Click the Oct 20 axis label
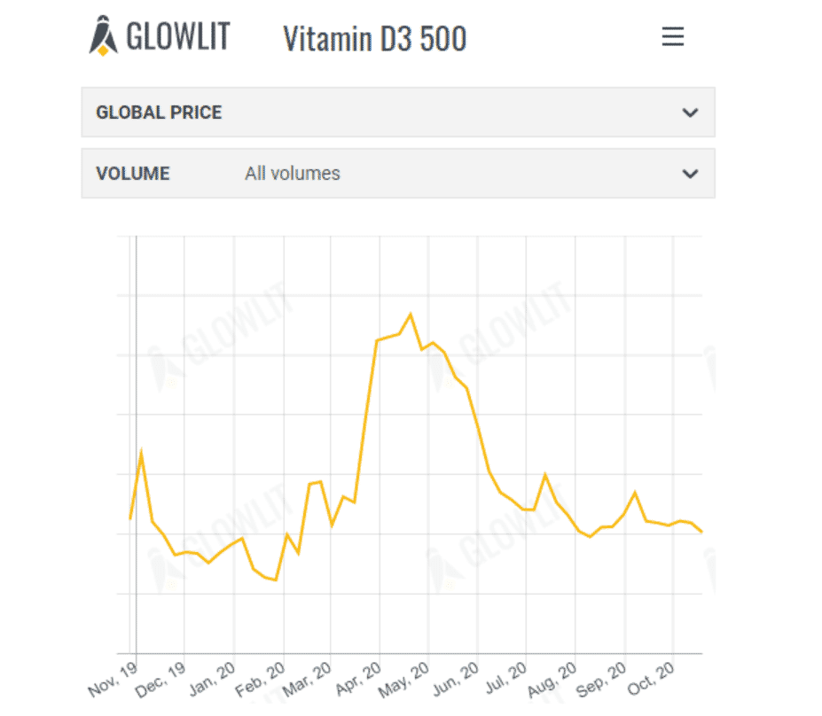The image size is (822, 716). click(650, 678)
